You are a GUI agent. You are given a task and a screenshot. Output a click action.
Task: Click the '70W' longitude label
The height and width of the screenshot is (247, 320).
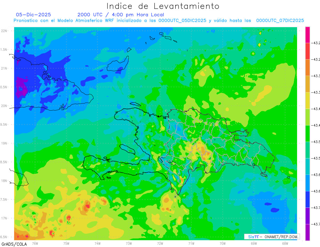click(222, 243)
